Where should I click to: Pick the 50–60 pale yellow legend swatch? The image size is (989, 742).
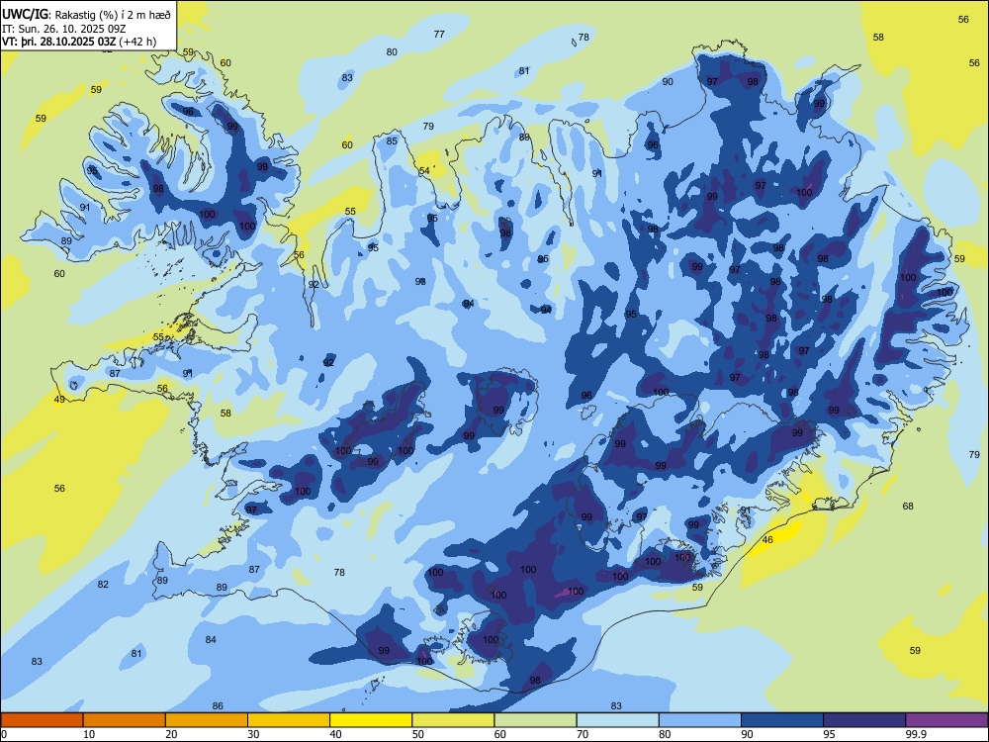click(453, 720)
